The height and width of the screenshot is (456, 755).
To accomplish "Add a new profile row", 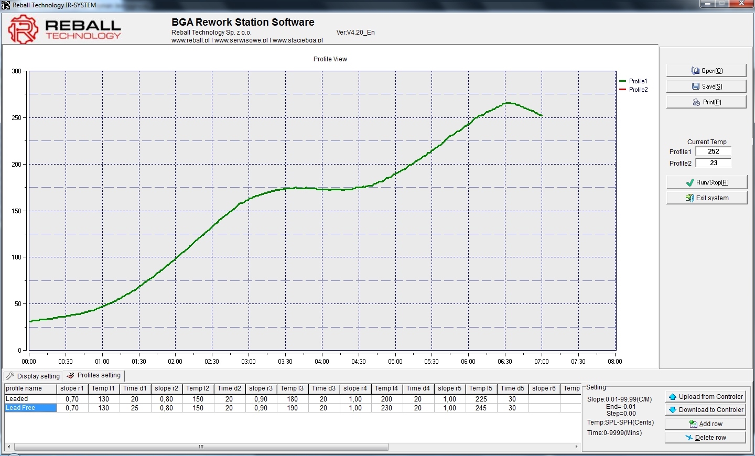I will click(x=705, y=424).
